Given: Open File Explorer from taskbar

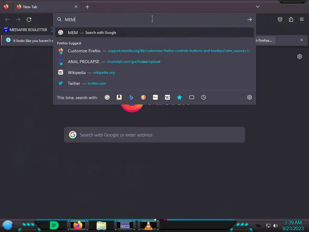Looking at the screenshot, I should coord(101,225).
